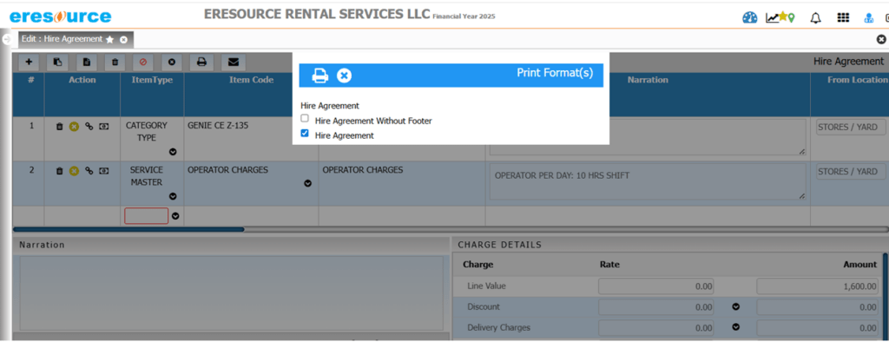Click the Line Value amount 1,600.00 field

(x=819, y=286)
